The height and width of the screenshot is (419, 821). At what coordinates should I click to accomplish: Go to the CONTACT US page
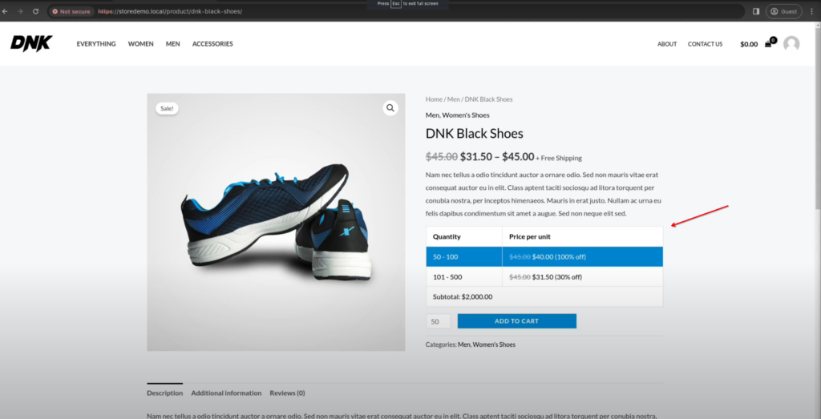tap(705, 44)
